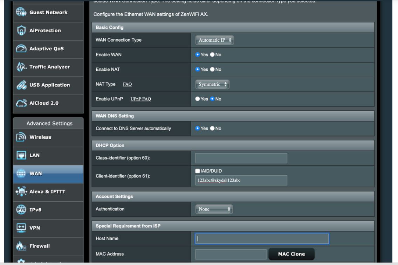Viewport: 398px width, 265px height.
Task: Click the VPN monitor icon
Action: [x=21, y=228]
